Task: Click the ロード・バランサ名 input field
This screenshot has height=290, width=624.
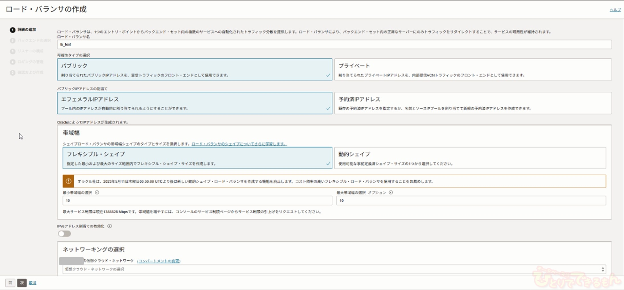Action: [x=334, y=44]
